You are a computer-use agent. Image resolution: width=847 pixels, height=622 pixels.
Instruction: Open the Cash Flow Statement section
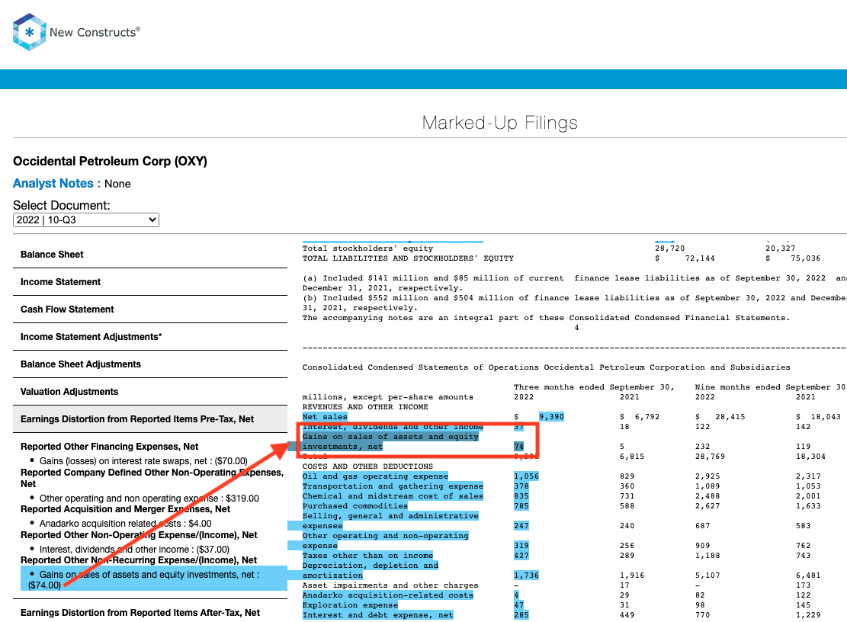click(x=150, y=309)
